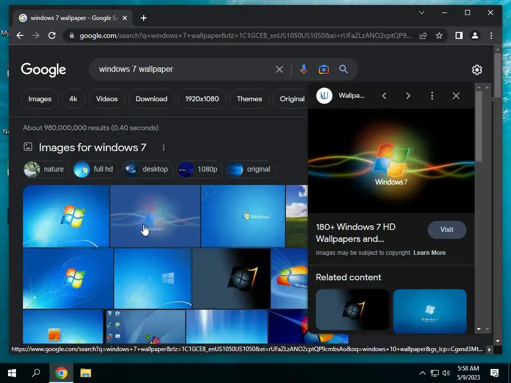This screenshot has height=383, width=511.
Task: Select the Download filter chip
Action: pos(152,99)
